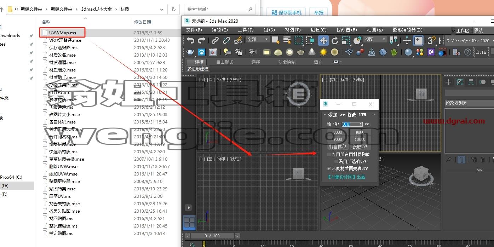Activate the Select and Move tool
Image resolution: width=494 pixels, height=247 pixels.
[x=323, y=40]
